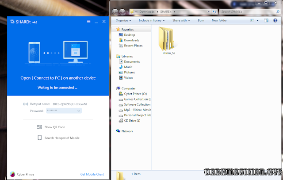The height and width of the screenshot is (180, 283).
Task: Open Downloads in the navigation pane
Action: (132, 40)
